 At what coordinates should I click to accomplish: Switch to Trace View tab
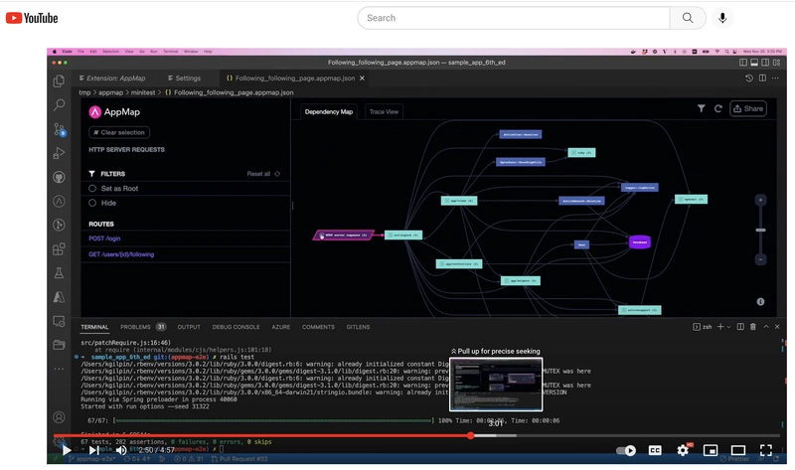coord(384,111)
